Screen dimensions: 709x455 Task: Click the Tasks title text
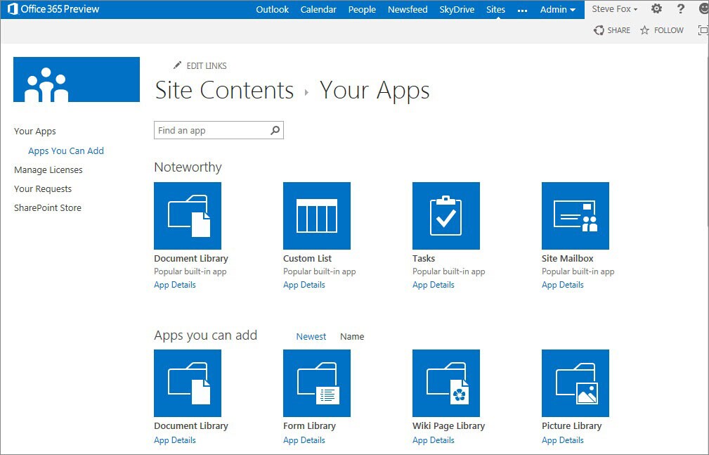pyautogui.click(x=424, y=259)
